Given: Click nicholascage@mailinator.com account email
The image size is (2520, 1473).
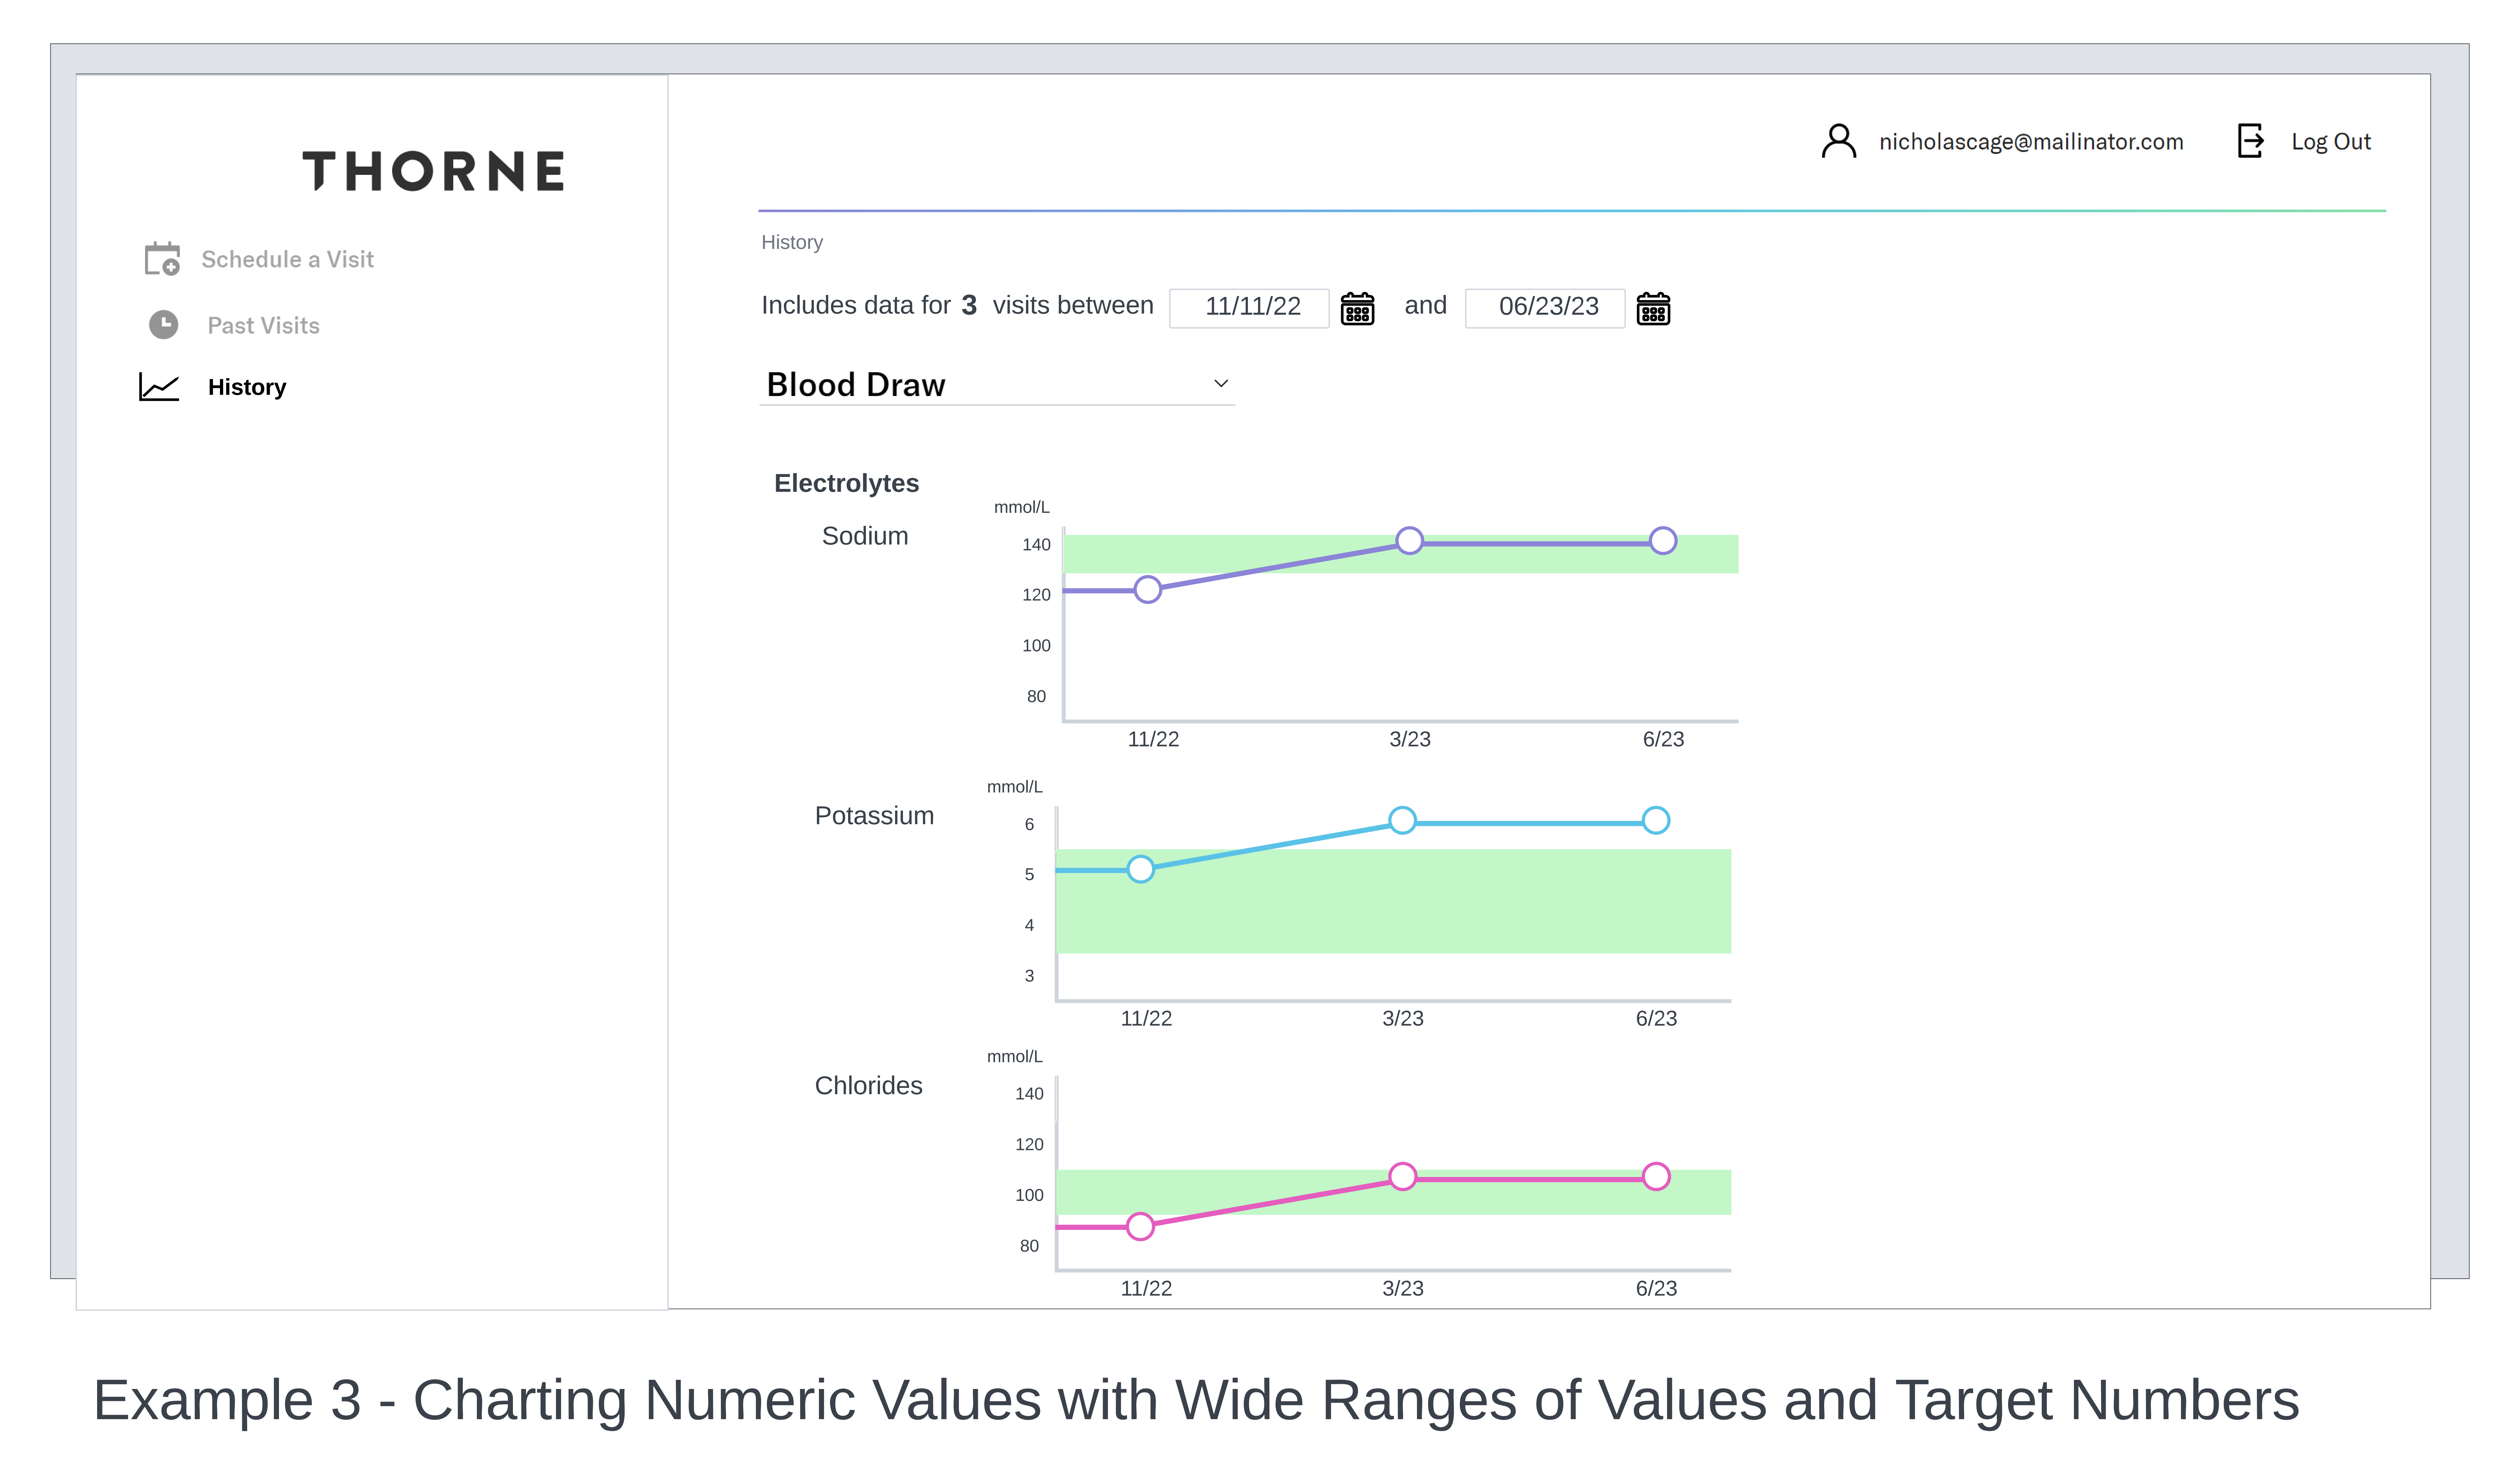Looking at the screenshot, I should coord(2031,142).
